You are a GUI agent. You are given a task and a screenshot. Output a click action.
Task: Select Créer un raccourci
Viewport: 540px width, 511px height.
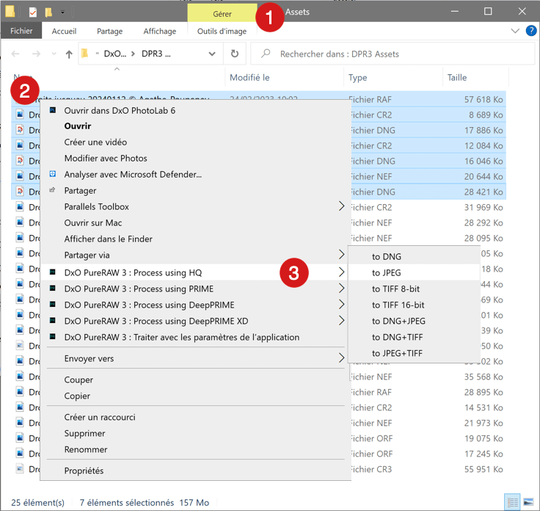click(100, 418)
